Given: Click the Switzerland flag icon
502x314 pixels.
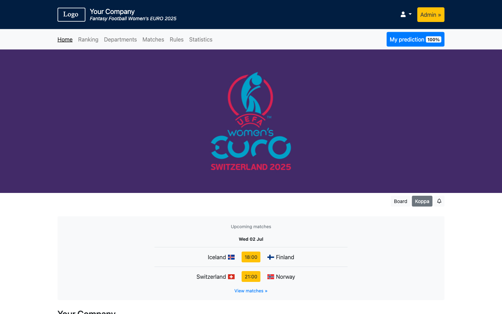Looking at the screenshot, I should click(231, 277).
